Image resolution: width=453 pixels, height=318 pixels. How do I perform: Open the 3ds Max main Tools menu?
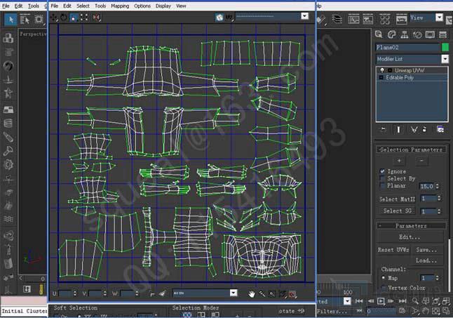coord(33,6)
